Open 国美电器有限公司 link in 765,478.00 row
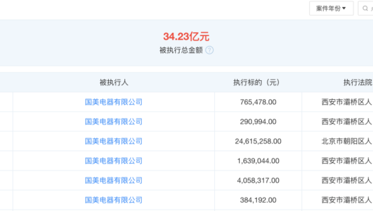The height and width of the screenshot is (211, 373). [x=114, y=102]
